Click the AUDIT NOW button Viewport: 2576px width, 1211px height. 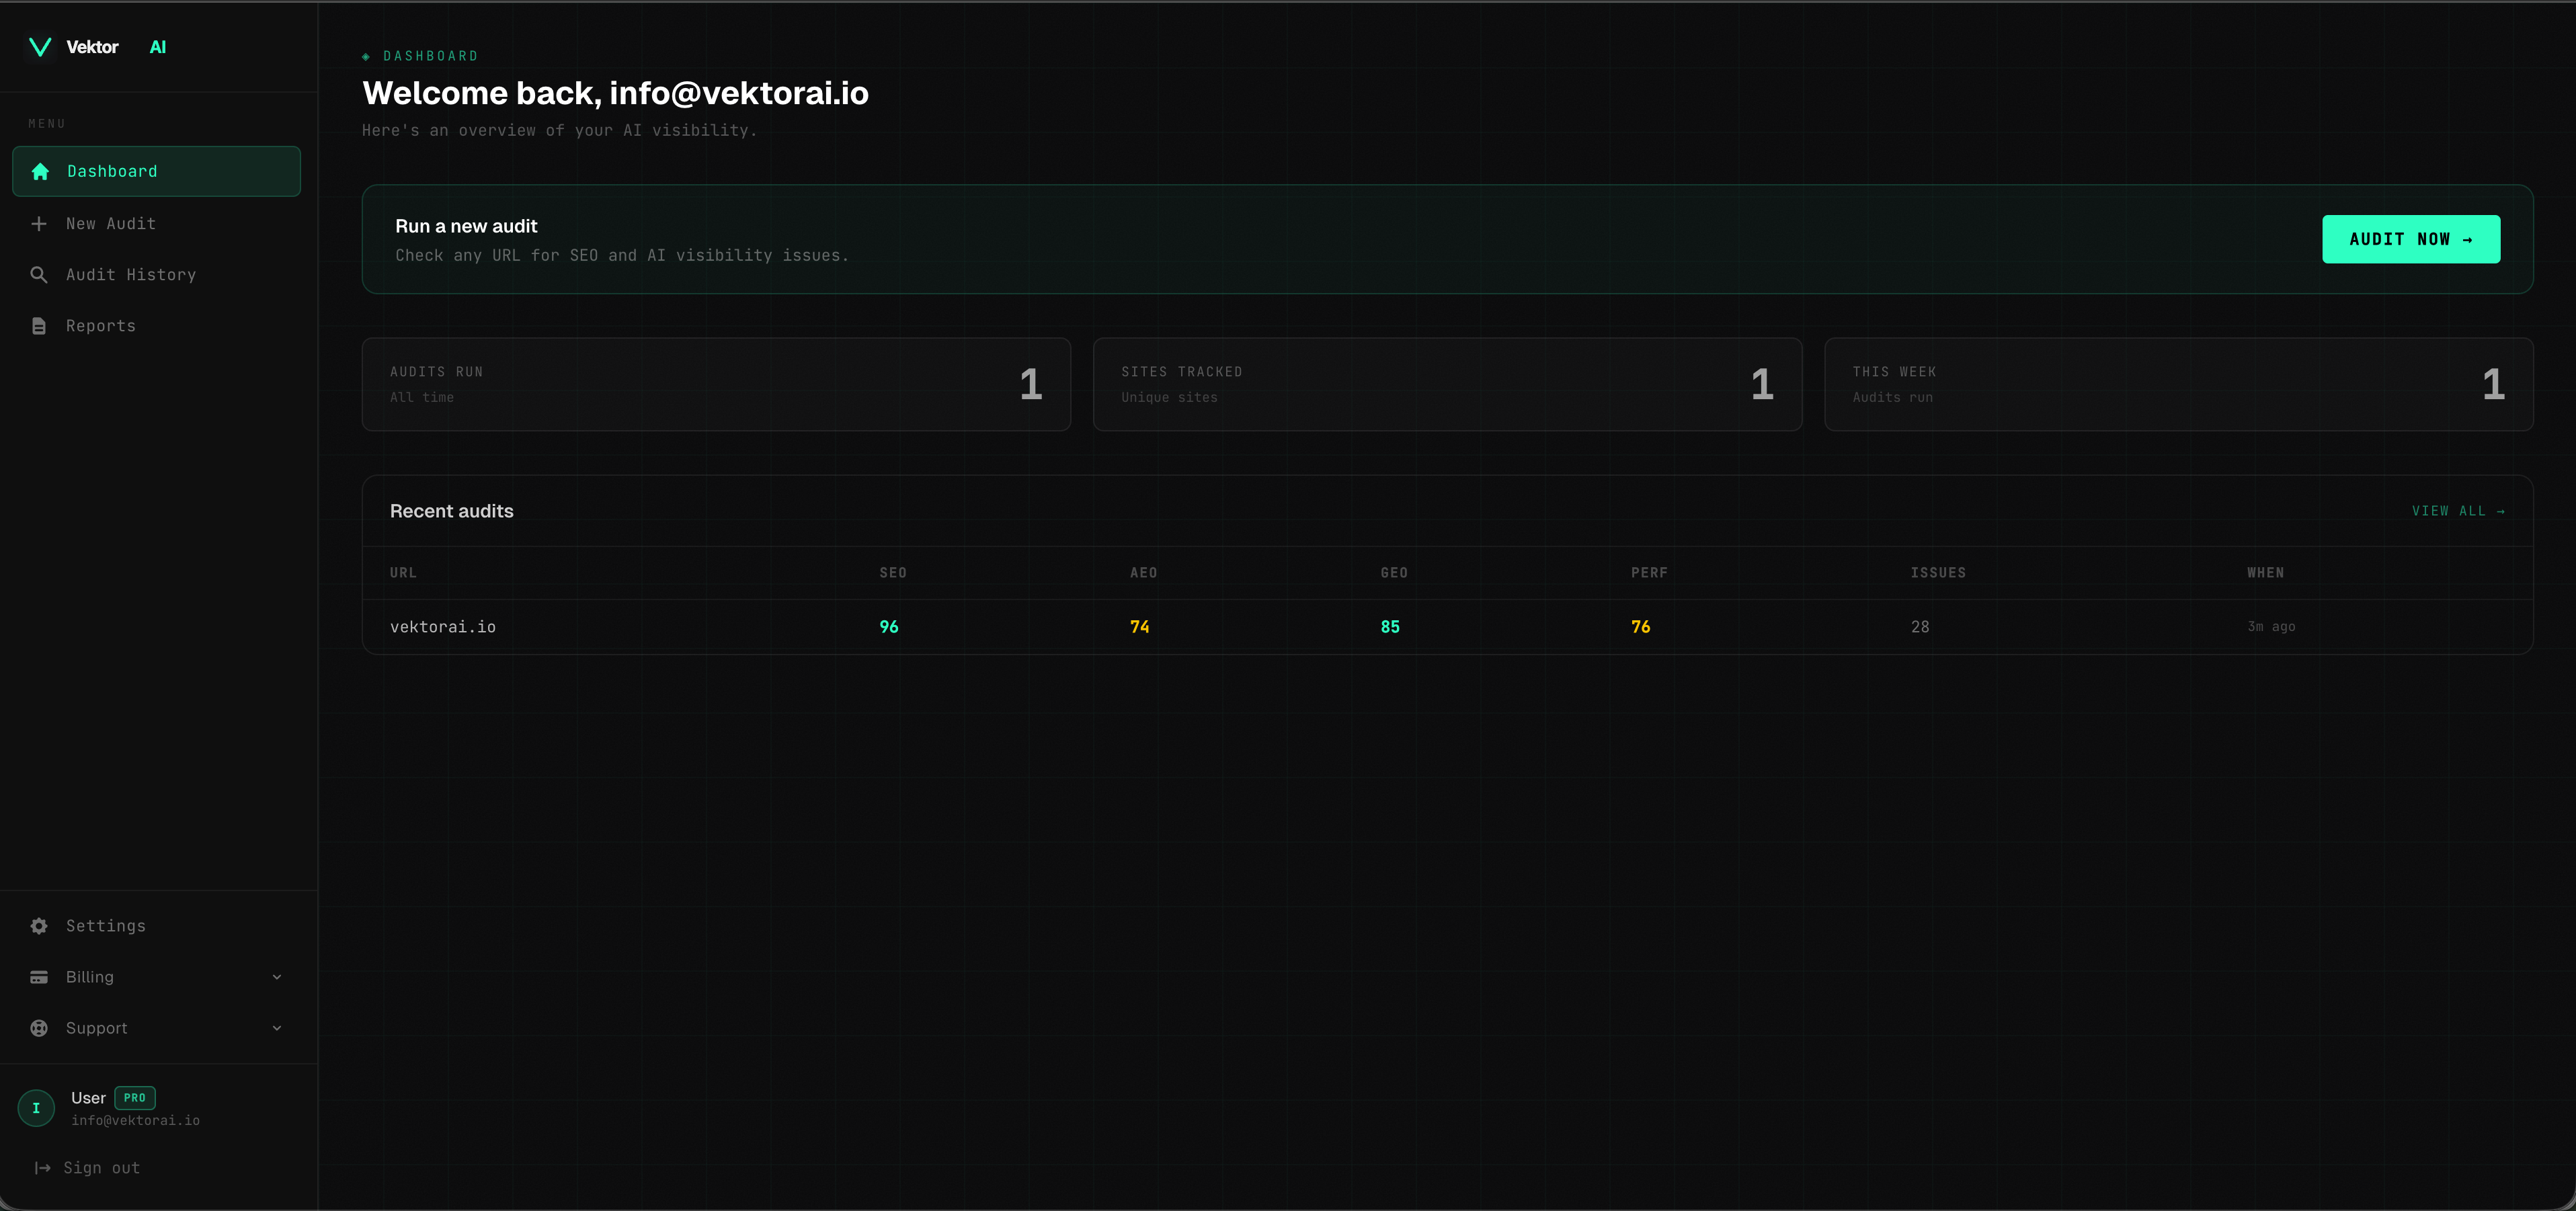tap(2411, 239)
